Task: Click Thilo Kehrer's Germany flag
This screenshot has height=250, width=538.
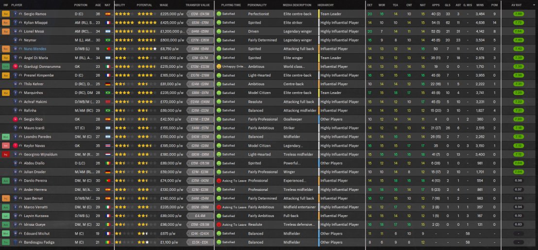Action: 108,84
